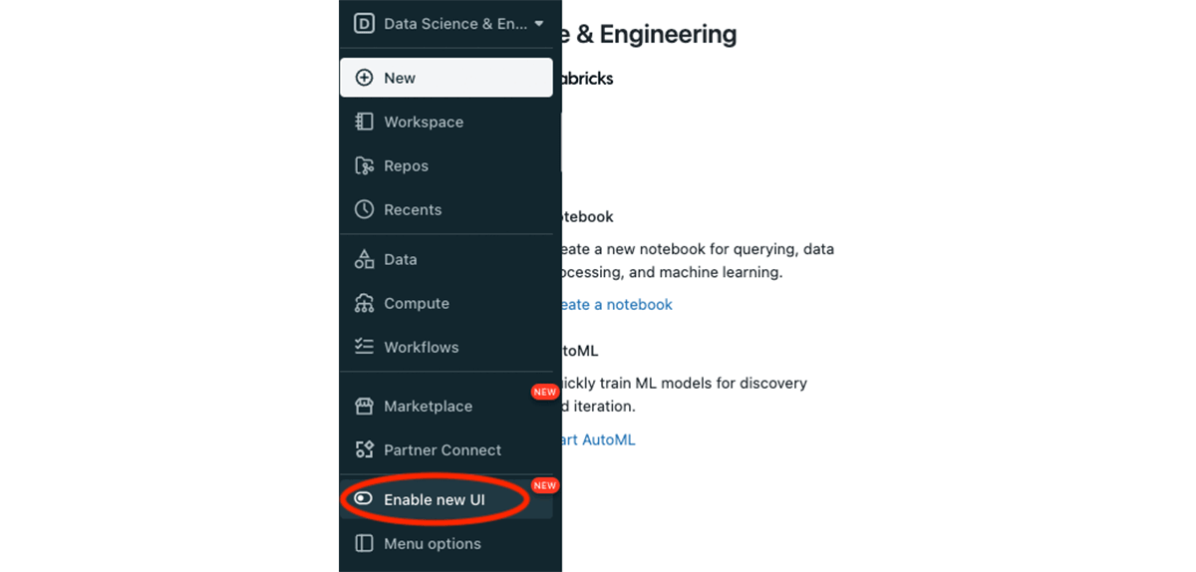
Task: Click the Compute cluster icon
Action: pos(365,303)
